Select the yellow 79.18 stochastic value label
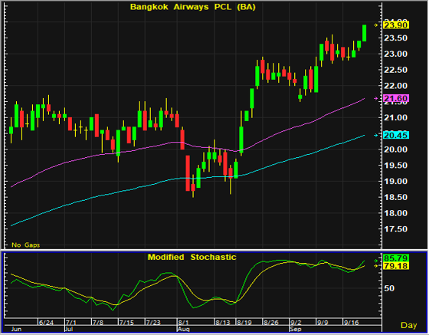The width and height of the screenshot is (429, 335). [x=396, y=266]
